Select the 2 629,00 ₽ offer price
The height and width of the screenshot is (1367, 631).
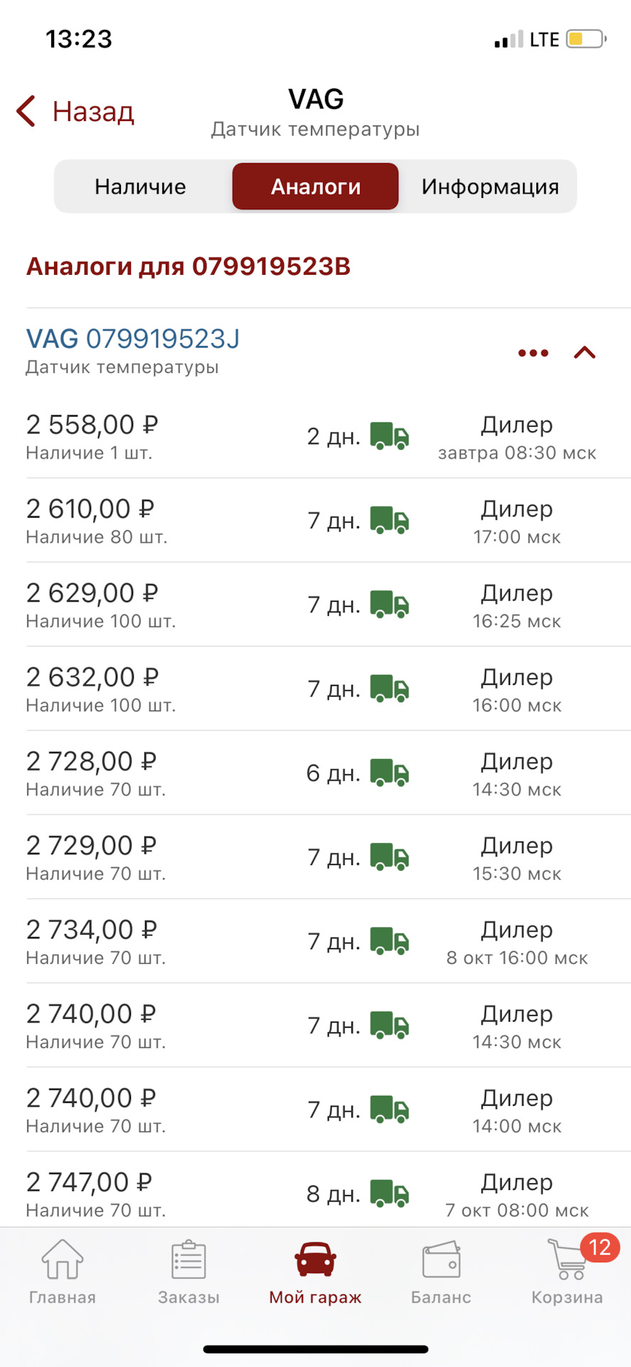coord(90,594)
